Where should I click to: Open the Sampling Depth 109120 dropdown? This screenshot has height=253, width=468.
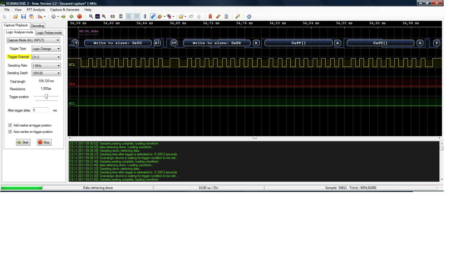click(46, 73)
